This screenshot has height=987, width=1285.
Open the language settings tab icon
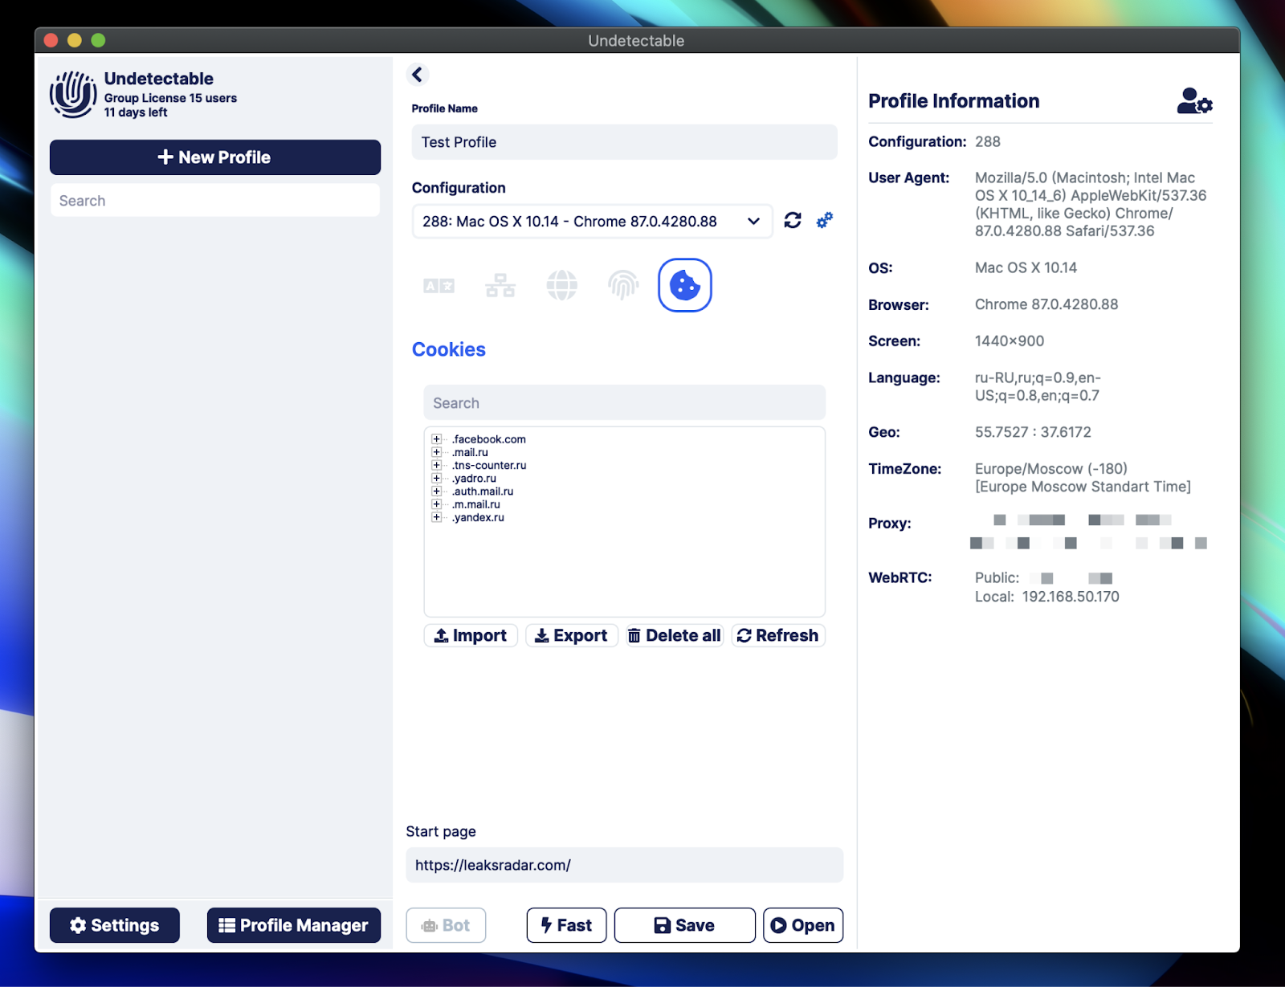(439, 285)
